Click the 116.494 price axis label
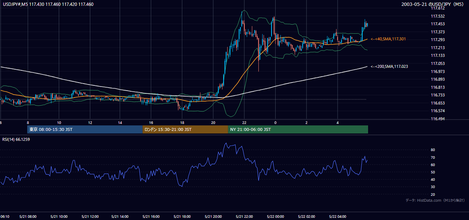The height and width of the screenshot is (220, 469). tap(438, 119)
